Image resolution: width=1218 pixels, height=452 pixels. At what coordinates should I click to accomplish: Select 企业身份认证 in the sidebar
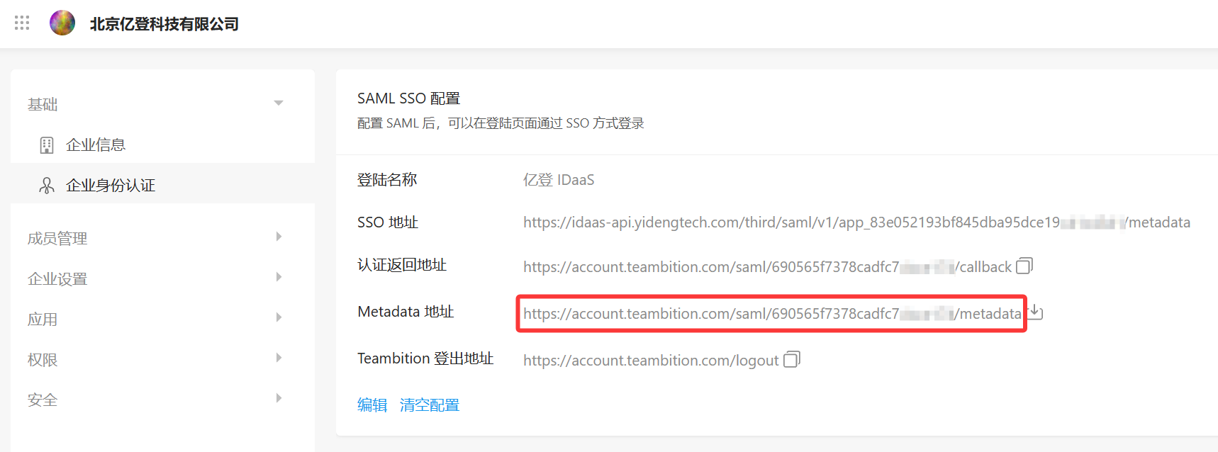point(111,186)
